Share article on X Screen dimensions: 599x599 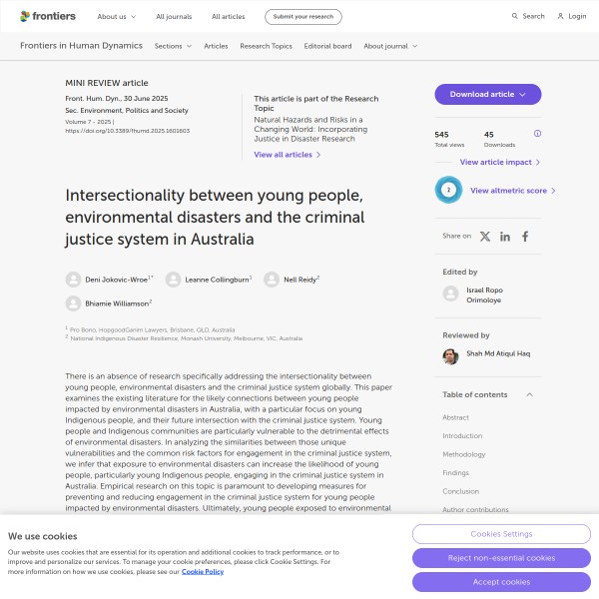coord(485,237)
